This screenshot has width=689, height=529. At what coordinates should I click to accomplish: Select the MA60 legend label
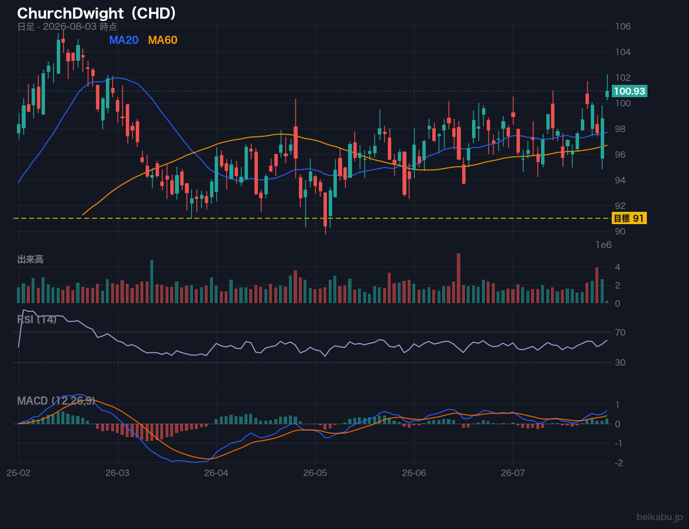(x=163, y=40)
